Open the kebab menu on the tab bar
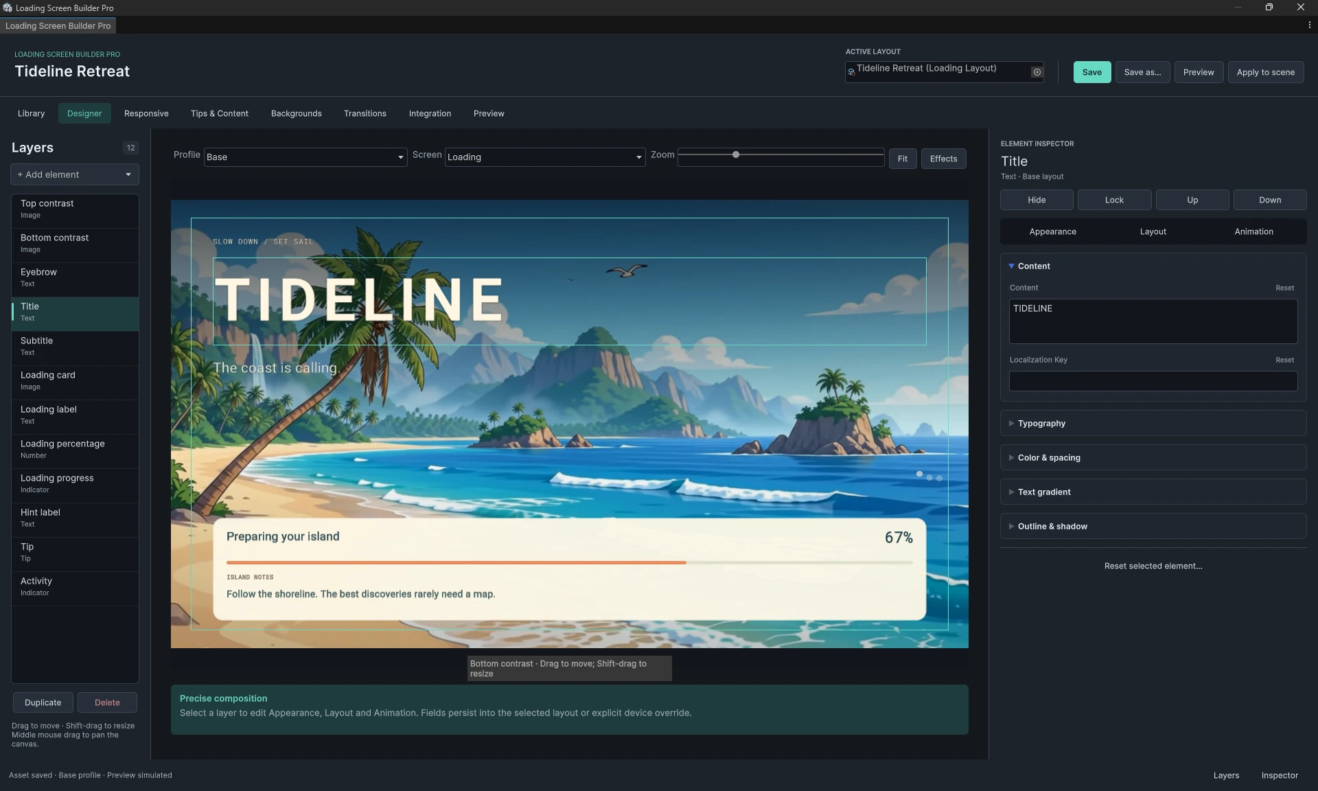Screen dimensions: 1318x791 1309,25
